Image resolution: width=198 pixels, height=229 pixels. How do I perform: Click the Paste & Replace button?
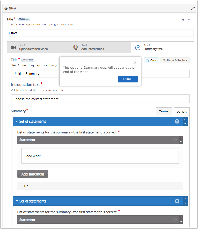[x=175, y=60]
